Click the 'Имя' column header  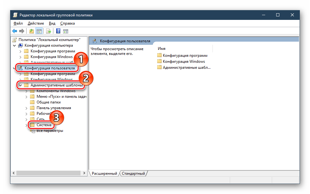[162, 49]
